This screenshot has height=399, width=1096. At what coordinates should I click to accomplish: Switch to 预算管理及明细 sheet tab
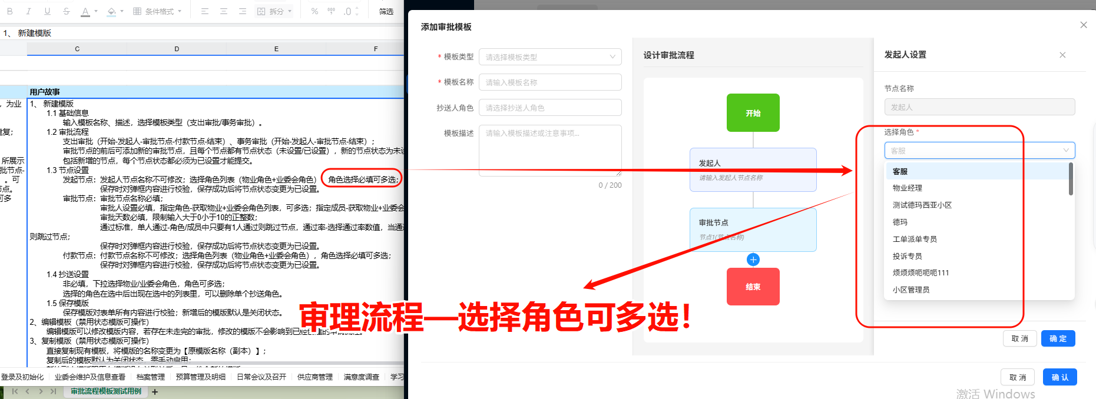(x=201, y=377)
